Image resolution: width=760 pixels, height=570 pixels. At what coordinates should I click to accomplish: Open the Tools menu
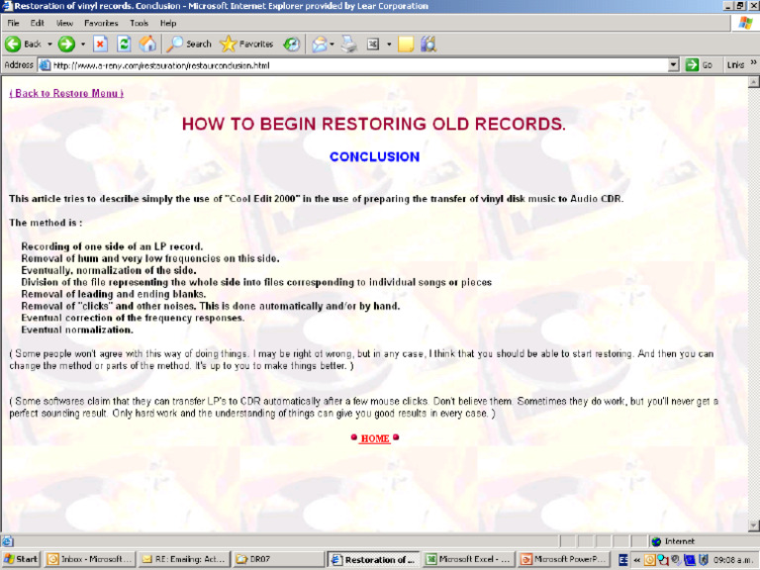pyautogui.click(x=139, y=22)
